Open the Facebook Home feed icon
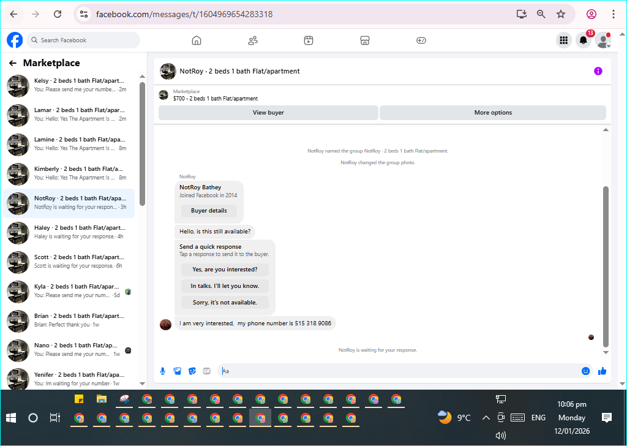This screenshot has height=446, width=627. pos(197,40)
